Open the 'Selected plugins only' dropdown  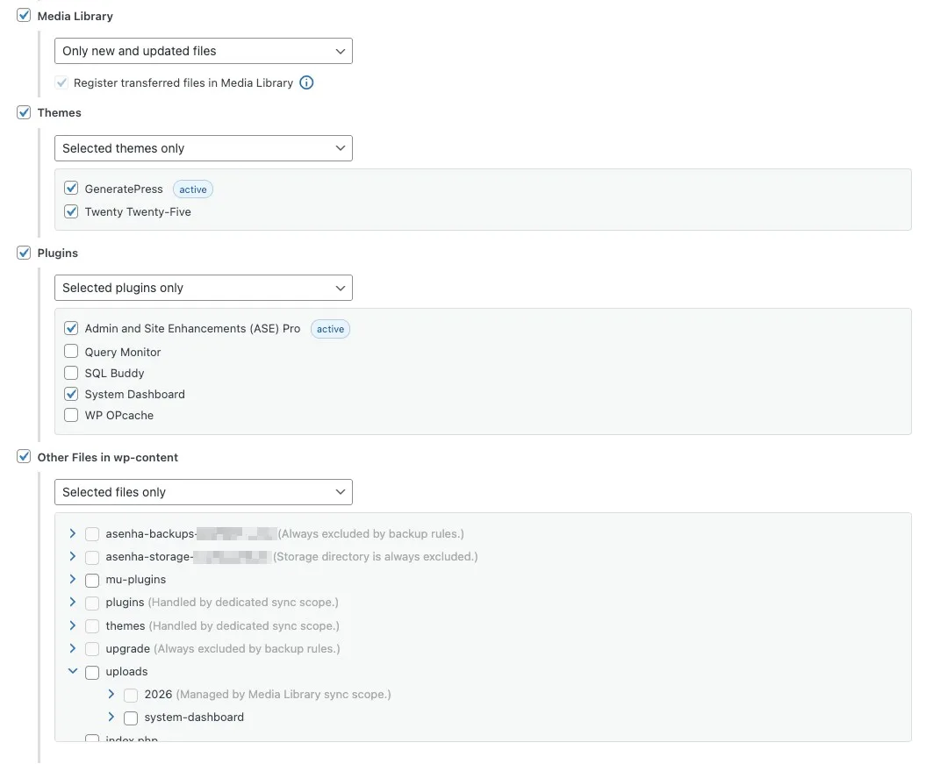[203, 288]
